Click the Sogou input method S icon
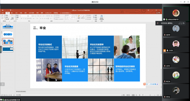The height and width of the screenshot is (101, 190). pyautogui.click(x=144, y=84)
